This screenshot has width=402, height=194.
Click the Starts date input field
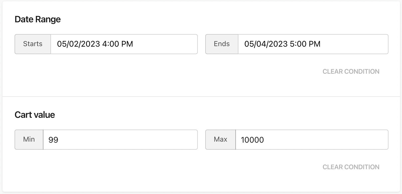[124, 44]
